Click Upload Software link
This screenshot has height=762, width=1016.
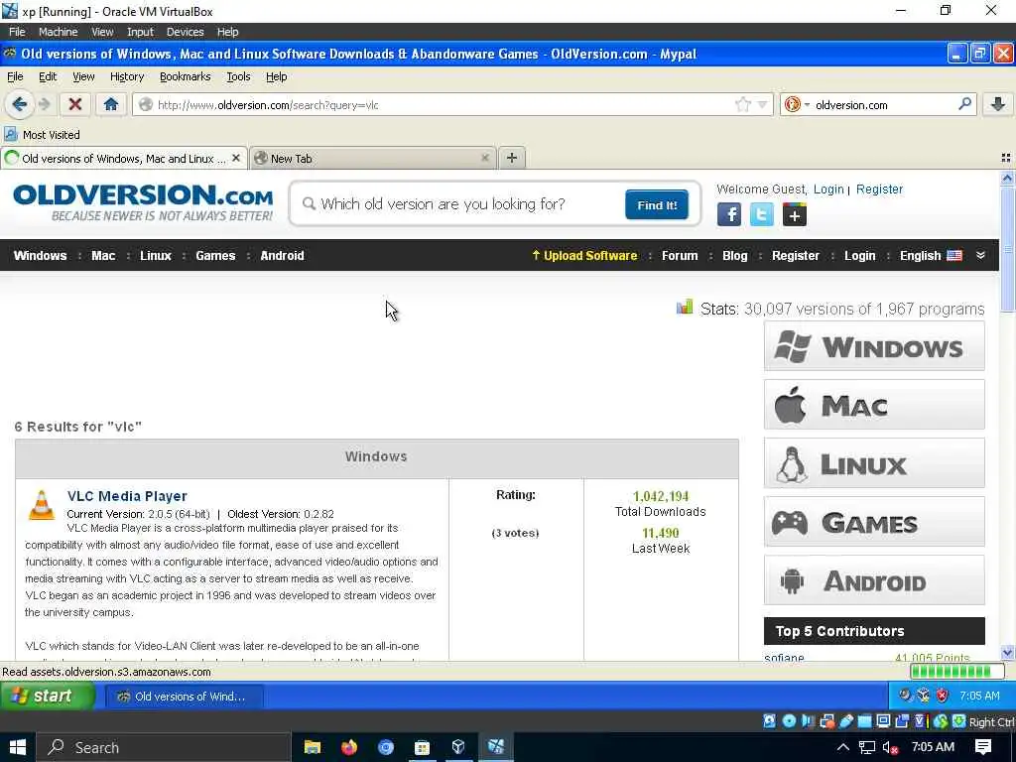[584, 255]
